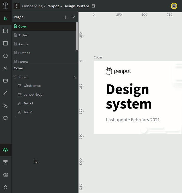
Task: Select the Path pen tool
Action: pos(5,106)
